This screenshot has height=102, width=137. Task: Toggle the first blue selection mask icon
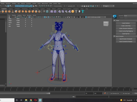16,6
